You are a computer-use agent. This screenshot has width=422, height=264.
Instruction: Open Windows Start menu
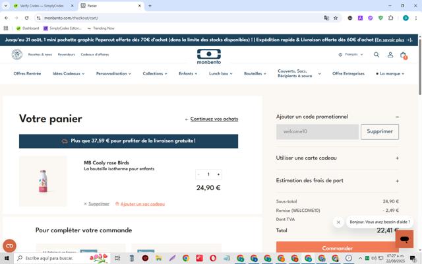tap(7, 258)
